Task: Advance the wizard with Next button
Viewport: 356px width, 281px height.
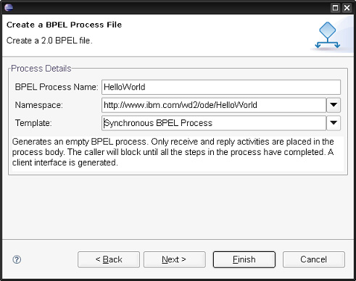Action: [x=175, y=259]
